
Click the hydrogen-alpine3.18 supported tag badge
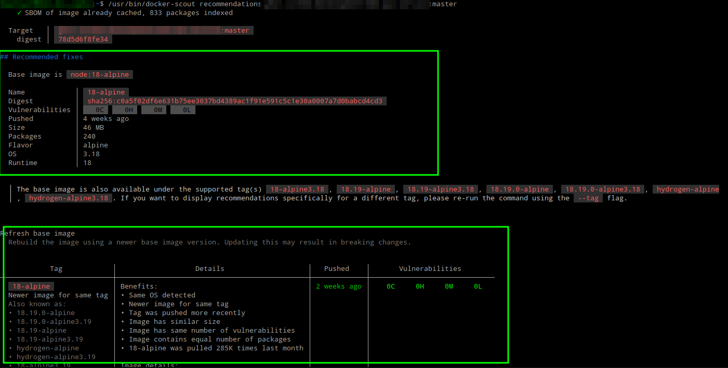pyautogui.click(x=69, y=198)
